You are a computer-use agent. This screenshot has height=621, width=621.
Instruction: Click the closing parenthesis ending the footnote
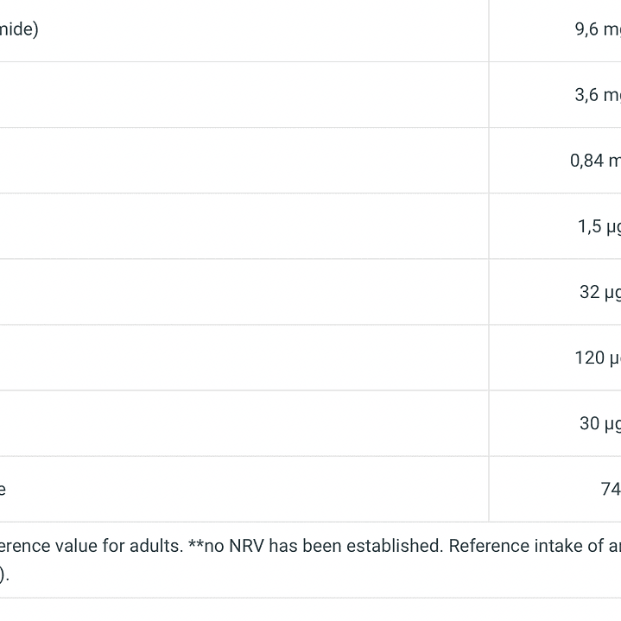(3, 574)
